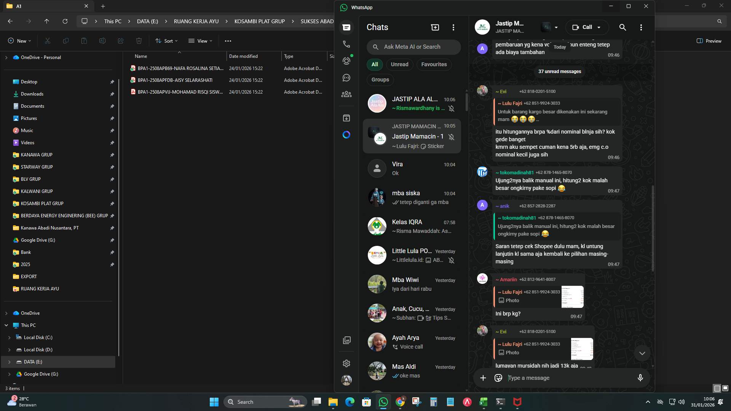The width and height of the screenshot is (731, 411).
Task: Open WhatsApp Settings via the gear icon
Action: pos(346,363)
